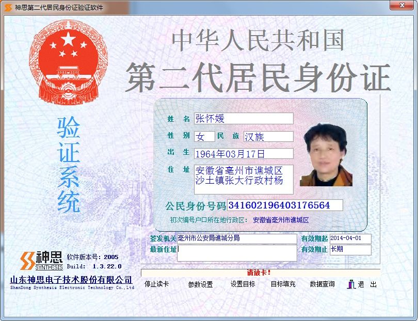Open 参数设置 settings
Image resolution: width=418 pixels, height=321 pixels.
(x=200, y=284)
